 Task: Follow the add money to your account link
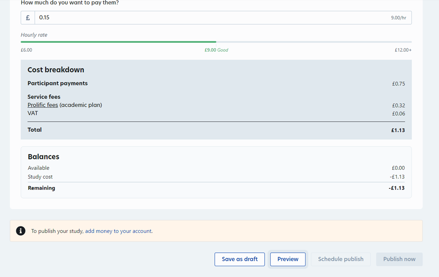(x=118, y=231)
